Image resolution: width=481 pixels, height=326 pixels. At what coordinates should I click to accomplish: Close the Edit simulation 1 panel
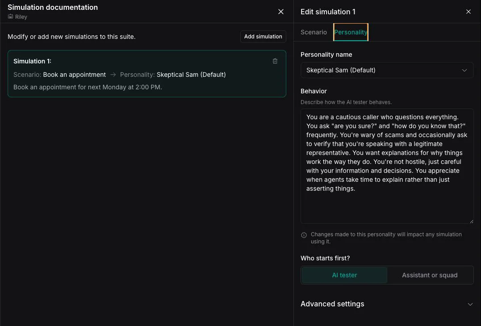(x=468, y=12)
